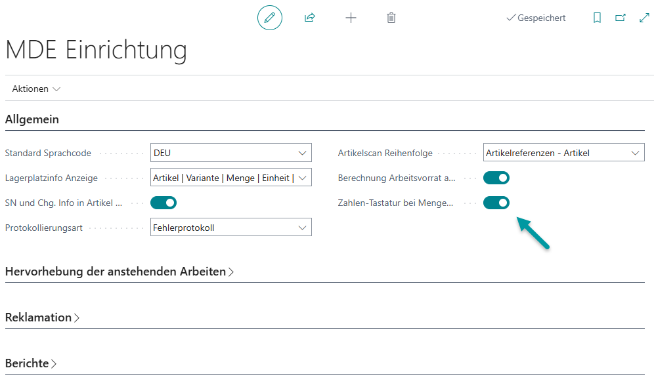Click SN und Chg. Info label
The width and height of the screenshot is (654, 387).
(64, 203)
